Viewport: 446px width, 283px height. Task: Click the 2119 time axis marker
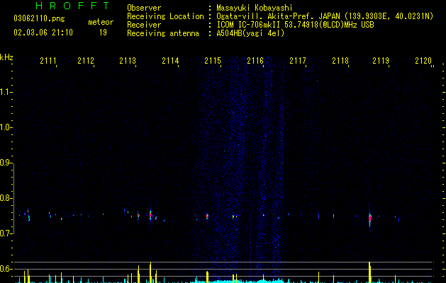tap(381, 61)
